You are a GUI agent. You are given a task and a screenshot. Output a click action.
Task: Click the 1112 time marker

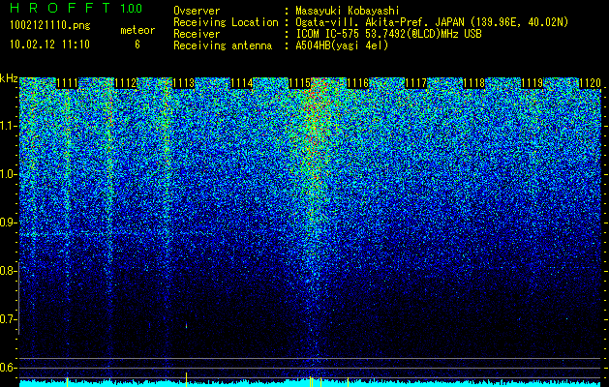(126, 83)
